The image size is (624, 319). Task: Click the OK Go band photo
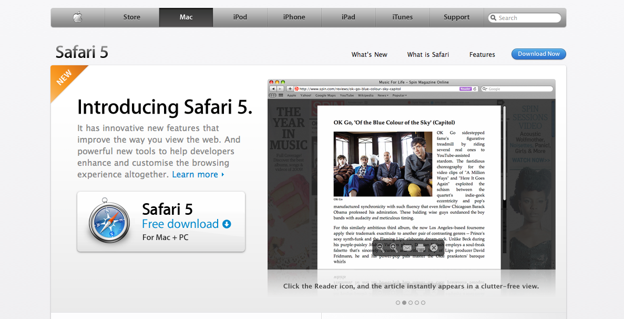coord(383,164)
